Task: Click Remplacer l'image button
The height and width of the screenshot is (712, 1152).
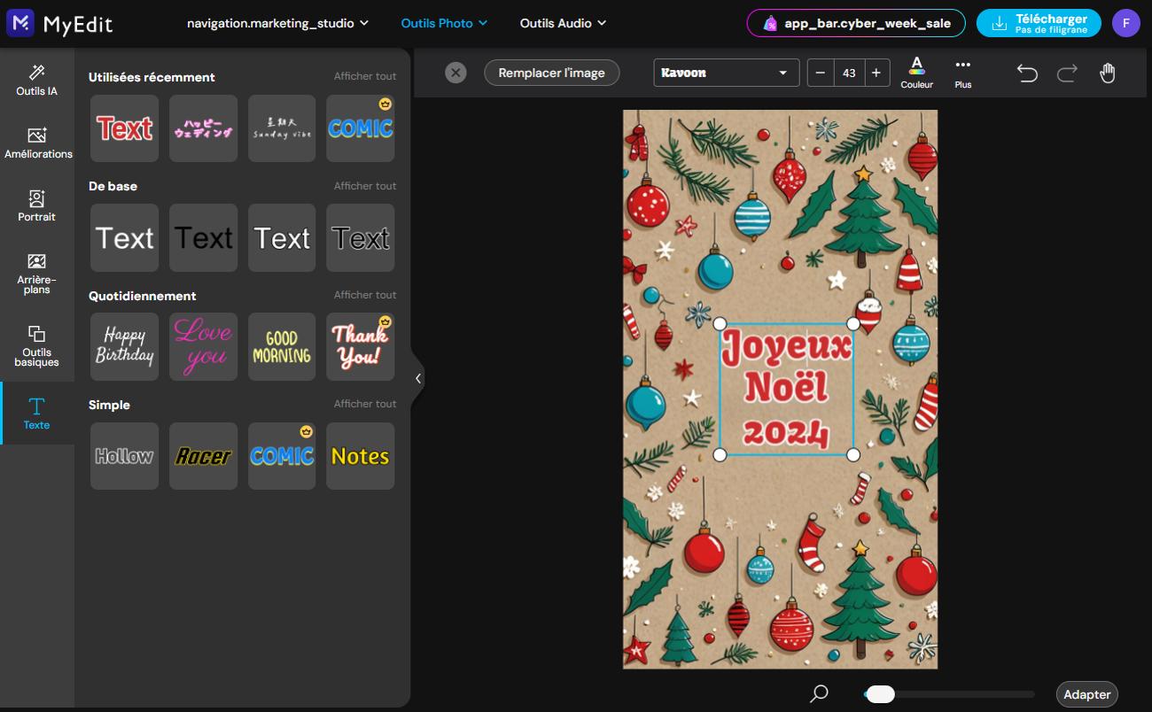Action: click(551, 73)
